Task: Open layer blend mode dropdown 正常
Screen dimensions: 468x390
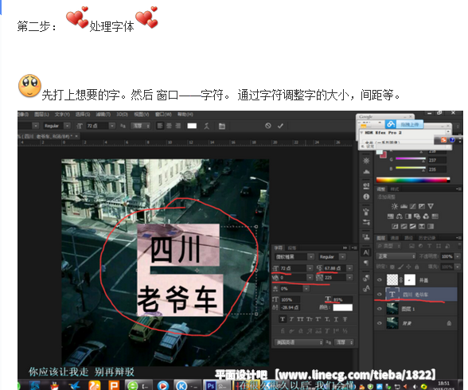Action: click(396, 256)
